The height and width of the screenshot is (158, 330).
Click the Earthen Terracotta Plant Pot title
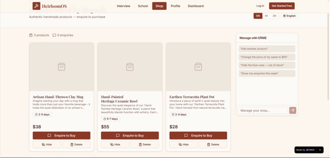coord(192,97)
